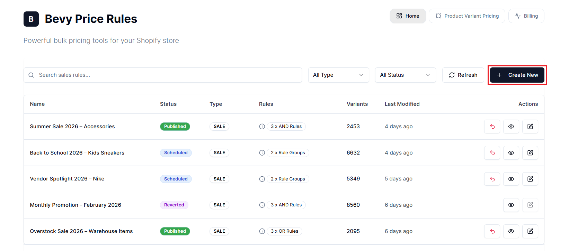Show rules info for Summer Sale 2026 row
The width and height of the screenshot is (569, 251).
pyautogui.click(x=262, y=127)
